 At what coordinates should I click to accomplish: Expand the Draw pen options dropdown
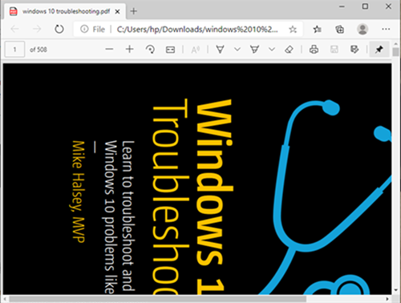pos(237,50)
